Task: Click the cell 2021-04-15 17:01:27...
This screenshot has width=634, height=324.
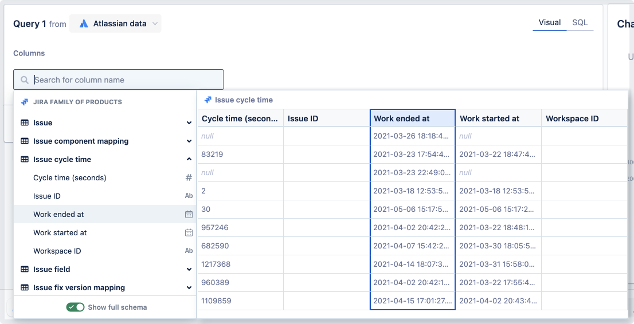Action: tap(413, 301)
